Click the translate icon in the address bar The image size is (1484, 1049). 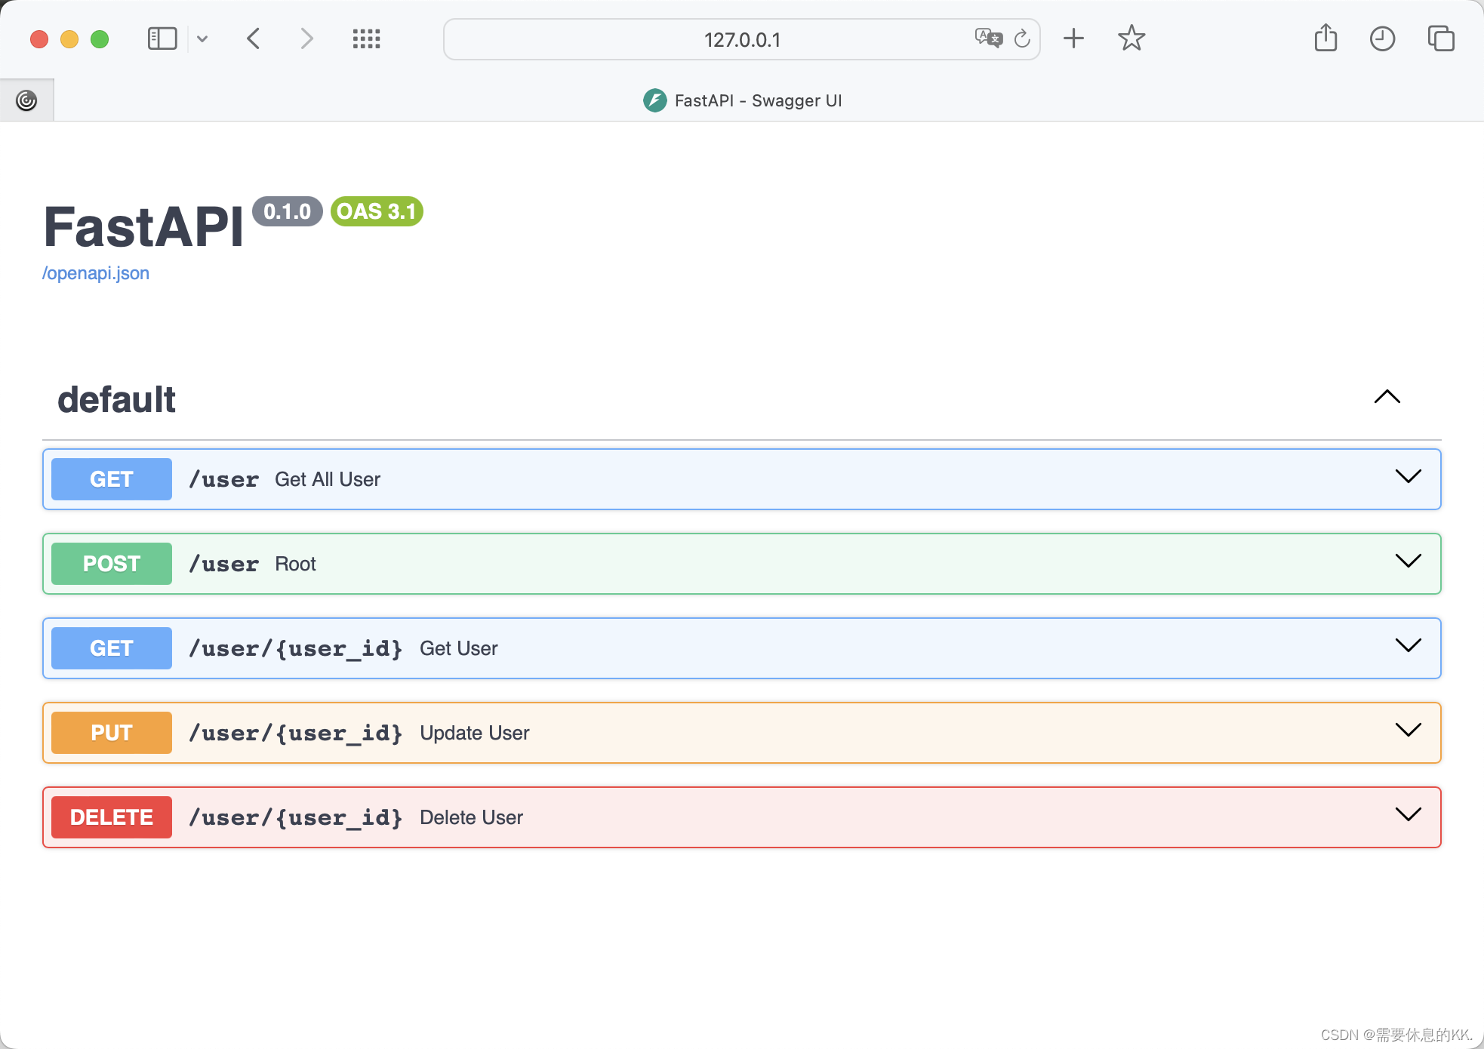(988, 38)
